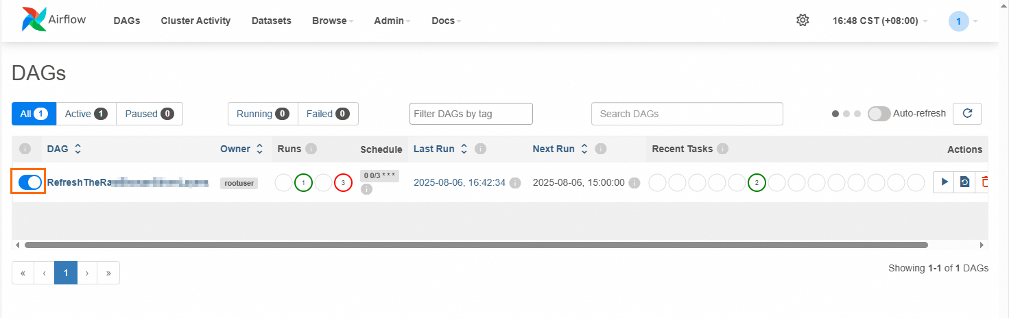Image resolution: width=1009 pixels, height=318 pixels.
Task: Click the reparse DAG icon in Actions
Action: click(964, 182)
